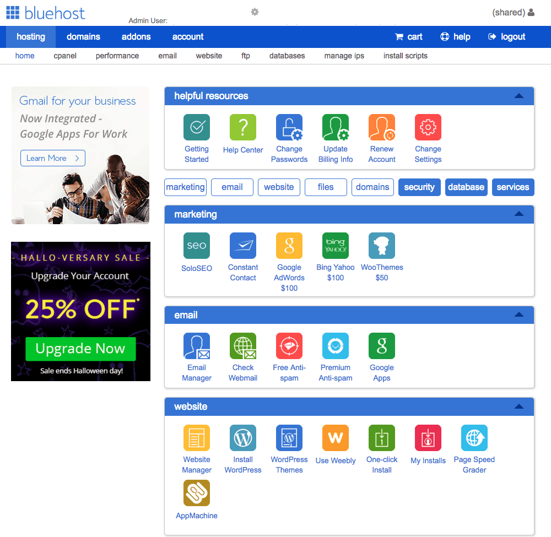Open the domains main tab
The height and width of the screenshot is (537, 551).
point(83,37)
